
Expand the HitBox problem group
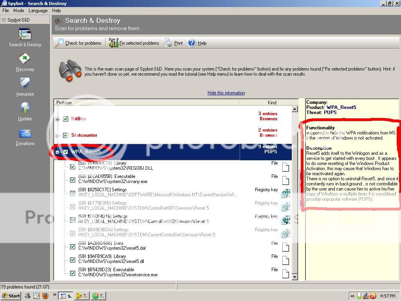[x=58, y=119]
